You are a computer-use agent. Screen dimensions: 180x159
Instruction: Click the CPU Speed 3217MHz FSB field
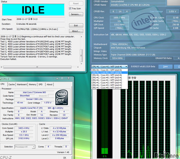pos(40,29)
